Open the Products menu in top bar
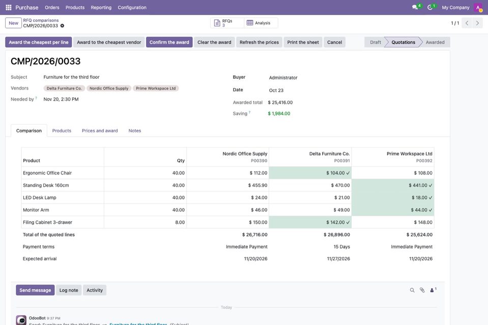 click(75, 8)
